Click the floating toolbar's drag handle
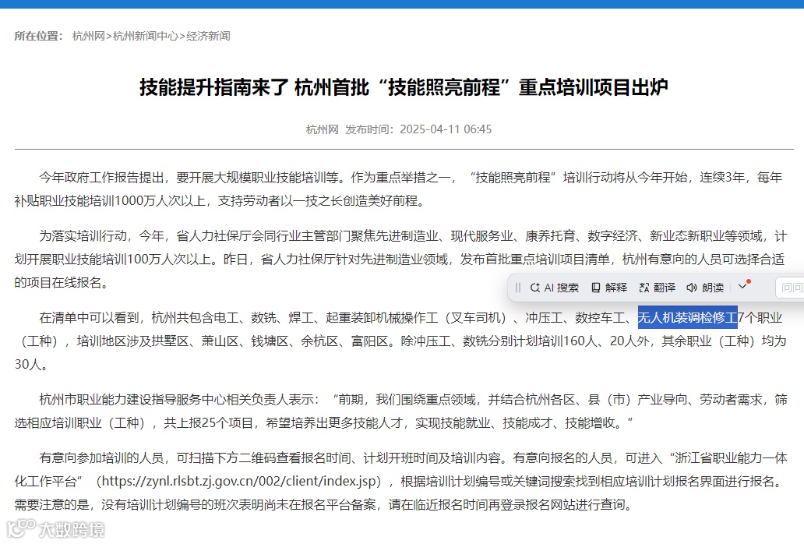The height and width of the screenshot is (544, 804). click(x=518, y=288)
